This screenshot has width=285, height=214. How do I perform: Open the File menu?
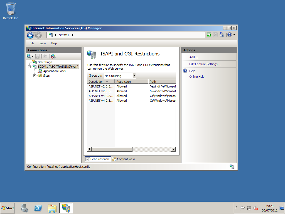32,43
